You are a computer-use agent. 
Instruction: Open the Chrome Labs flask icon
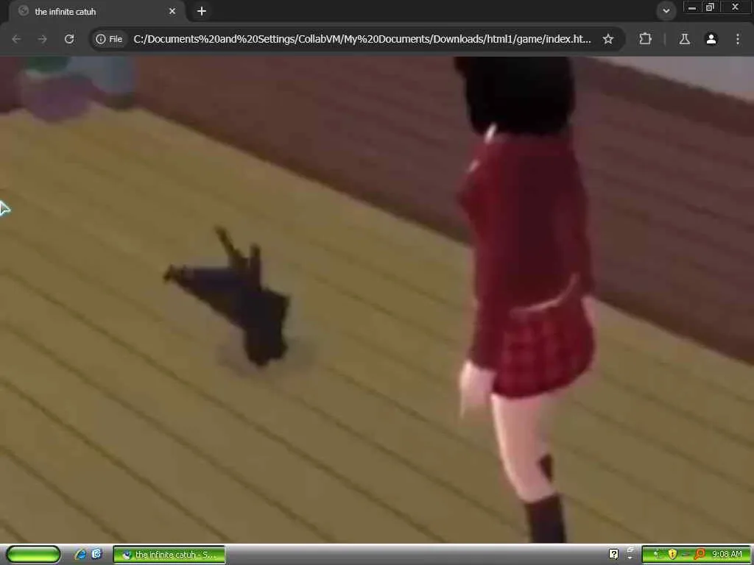pos(685,39)
